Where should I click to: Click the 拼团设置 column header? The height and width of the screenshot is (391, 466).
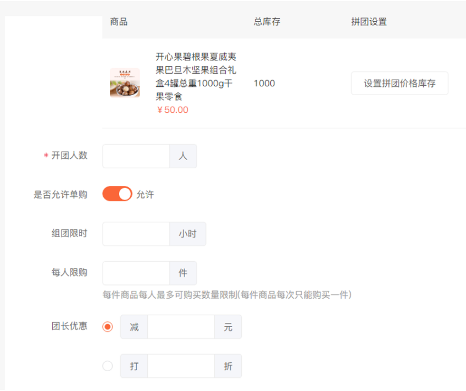(x=369, y=21)
